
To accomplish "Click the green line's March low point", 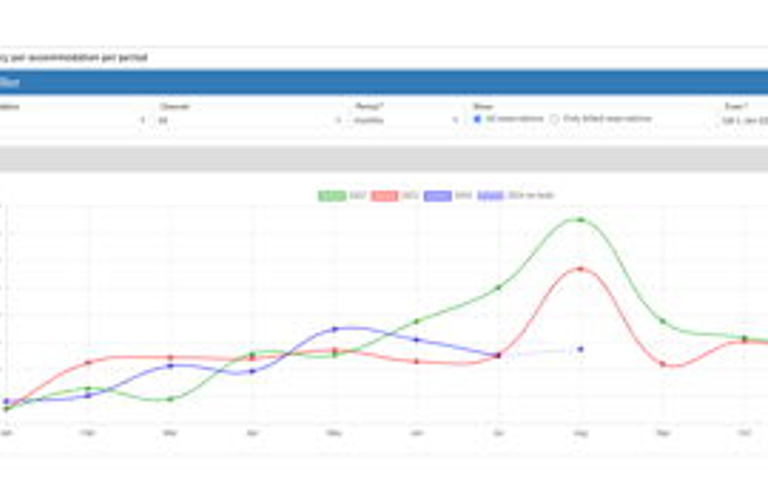I will [170, 399].
